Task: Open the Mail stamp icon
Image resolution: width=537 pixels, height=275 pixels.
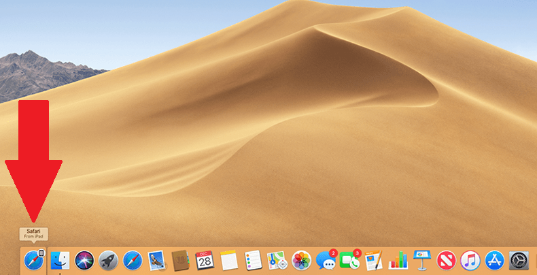Action: (156, 261)
